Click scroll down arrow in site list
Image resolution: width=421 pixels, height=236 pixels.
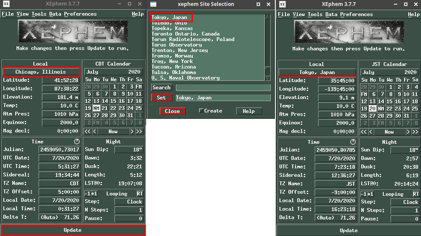point(268,78)
